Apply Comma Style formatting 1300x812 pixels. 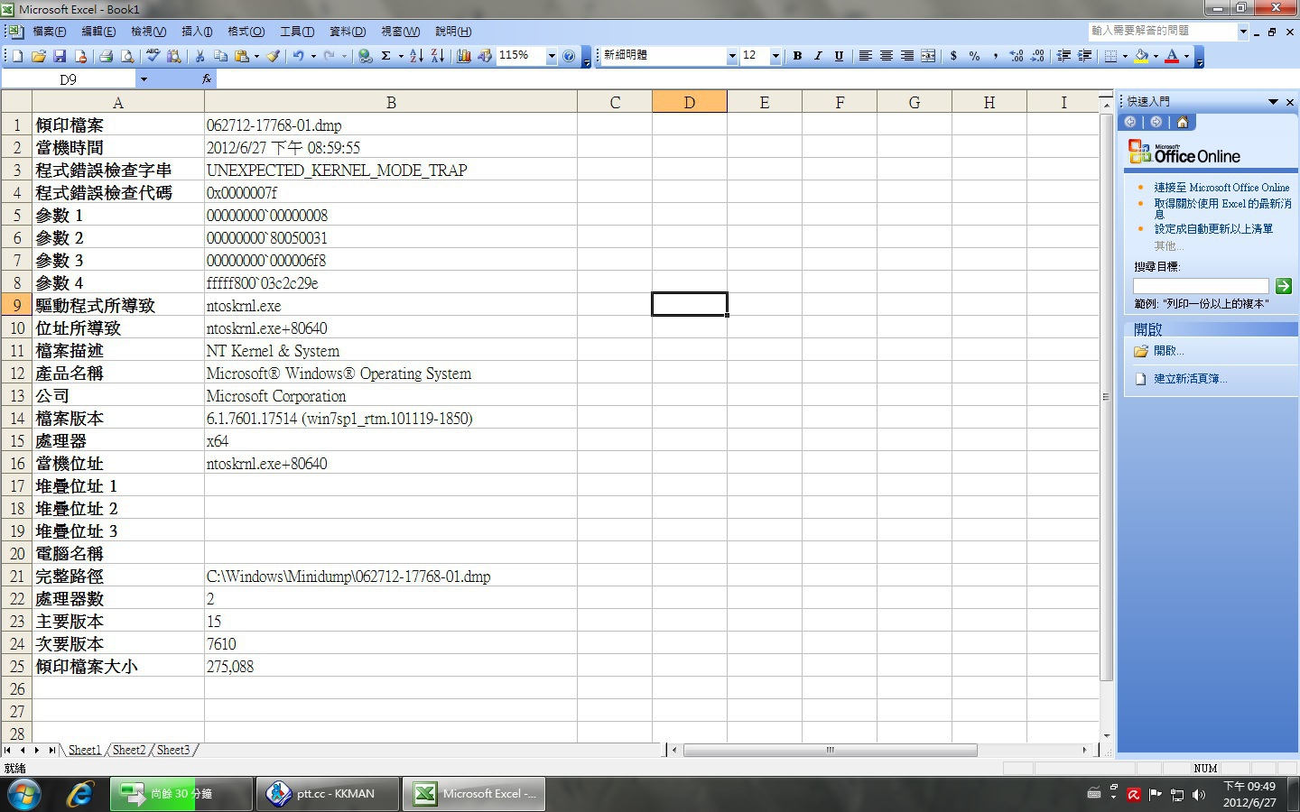[x=995, y=56]
